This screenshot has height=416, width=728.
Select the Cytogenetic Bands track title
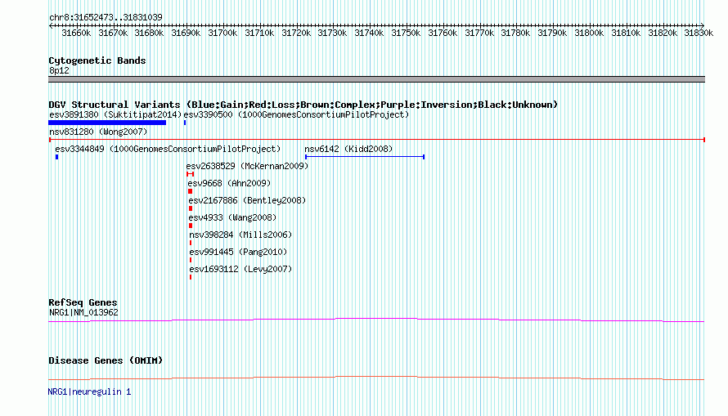pos(97,60)
